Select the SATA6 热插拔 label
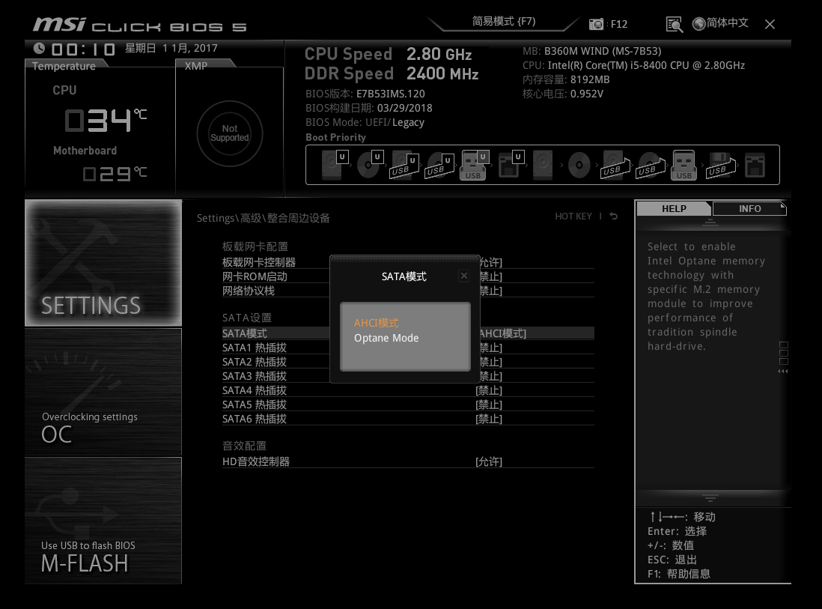The height and width of the screenshot is (609, 822). coord(255,419)
